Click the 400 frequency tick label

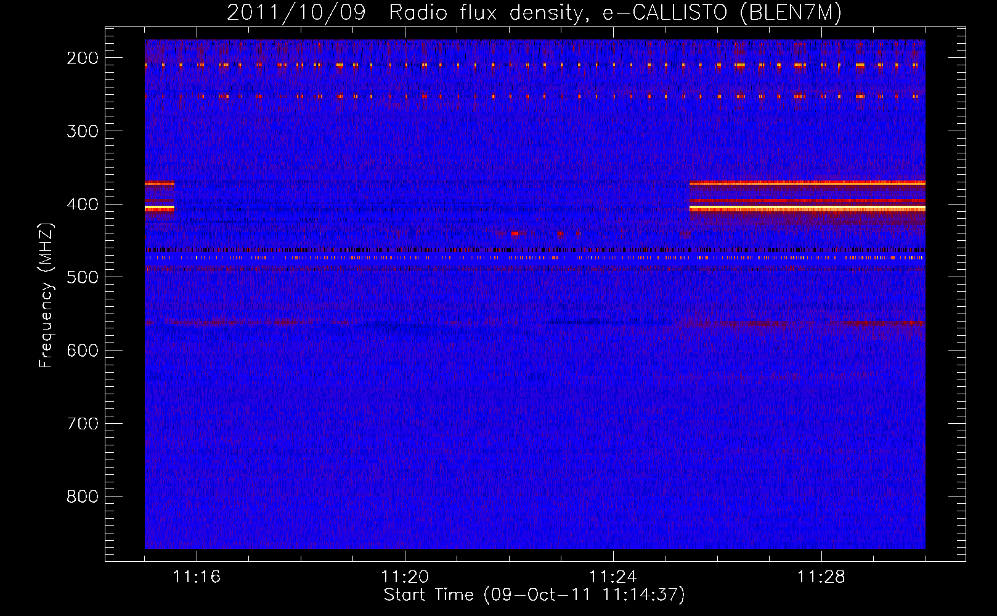(x=83, y=205)
